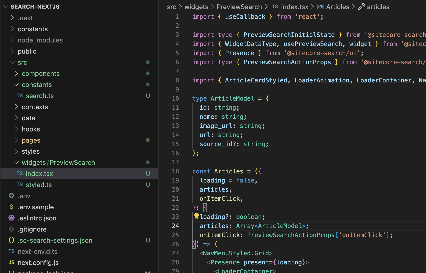Click the git icon of .gitignore
Image resolution: width=426 pixels, height=273 pixels.
12,229
